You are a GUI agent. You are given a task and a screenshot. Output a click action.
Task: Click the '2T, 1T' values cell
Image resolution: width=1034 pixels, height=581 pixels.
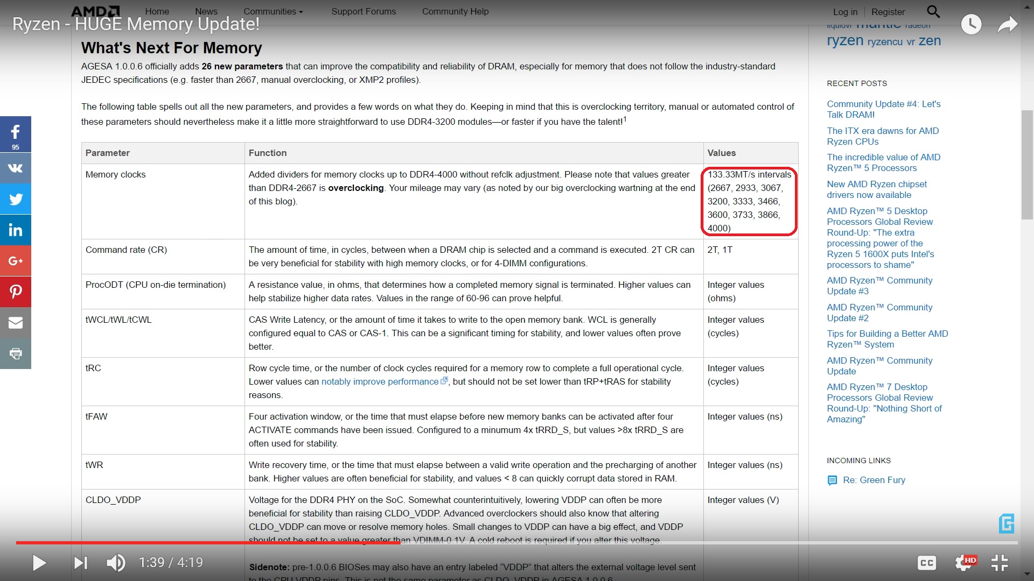751,257
